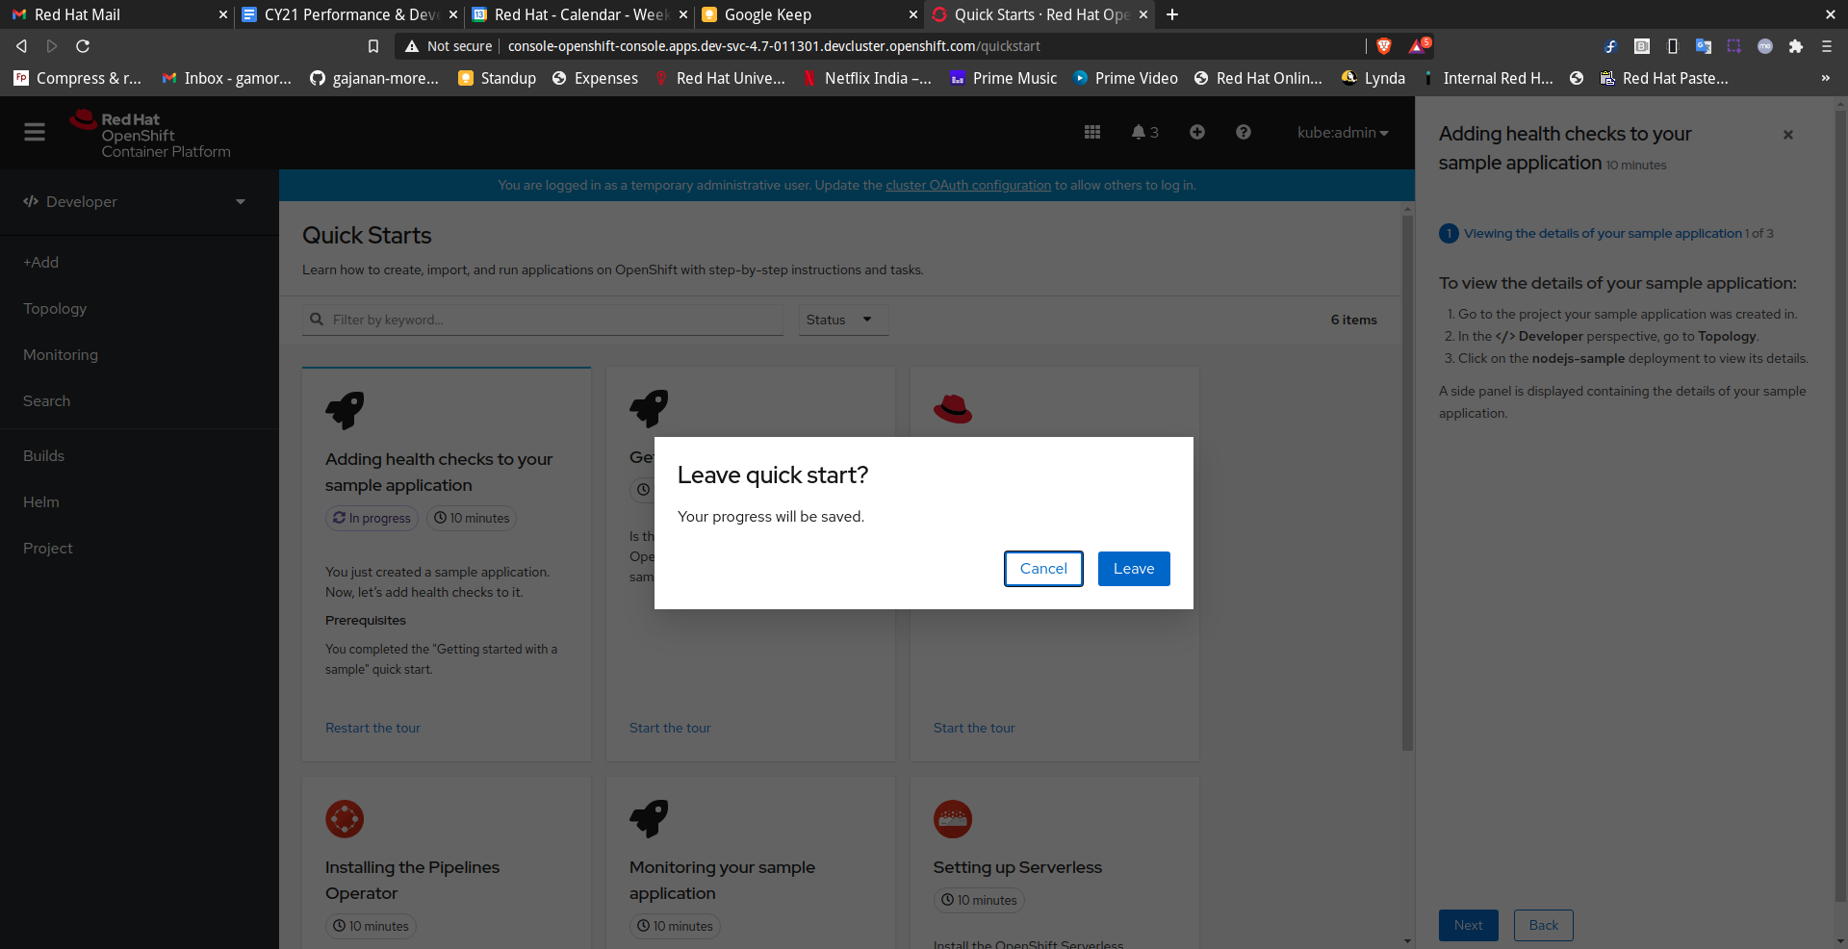Viewport: 1848px width, 949px height.
Task: Click the Quick Starts list vertical scrollbar
Action: click(1408, 481)
